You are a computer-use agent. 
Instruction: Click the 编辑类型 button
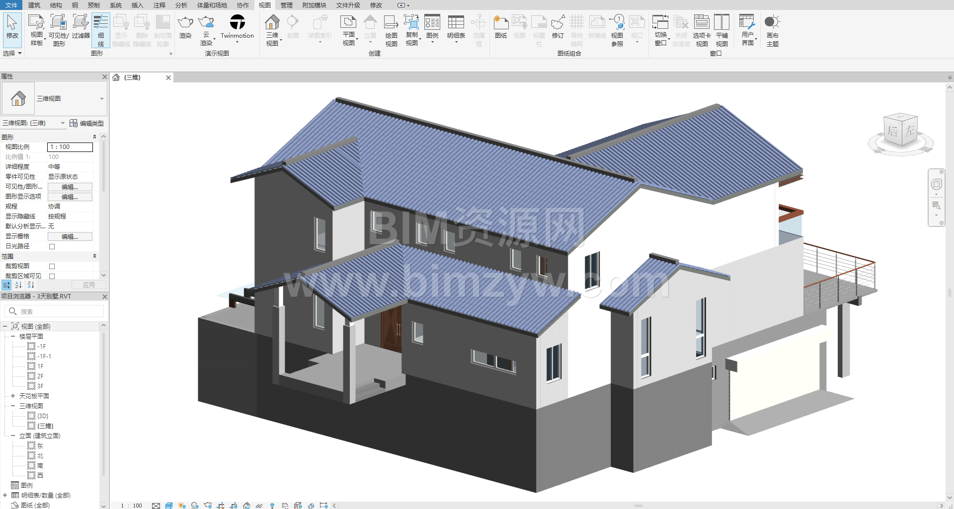click(87, 123)
